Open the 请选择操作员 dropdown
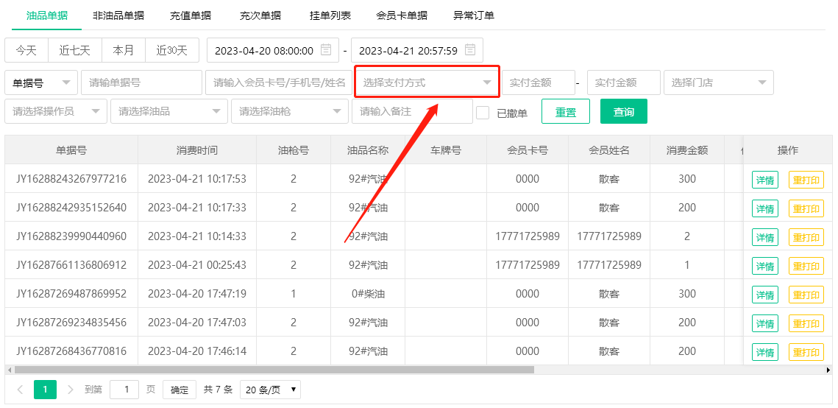 56,111
